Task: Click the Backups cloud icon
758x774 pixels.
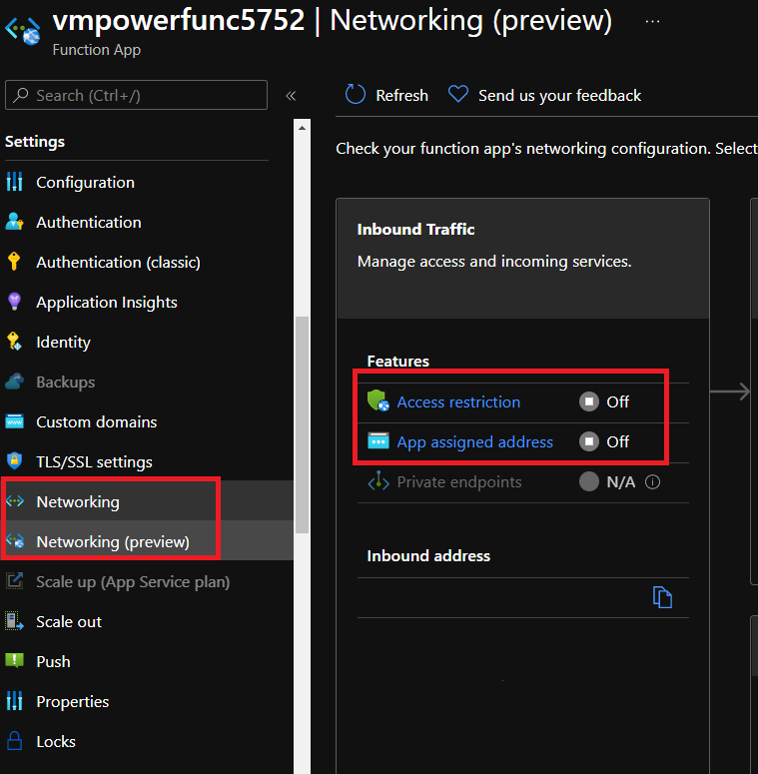Action: (15, 382)
